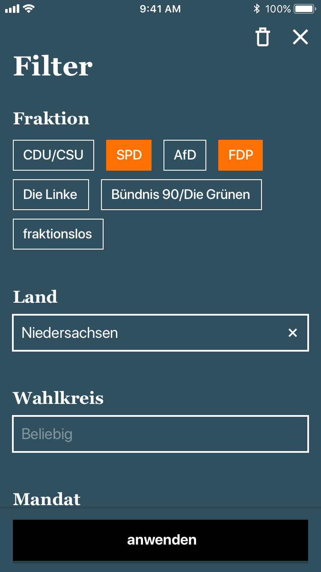
Task: Deselect the FDP faction chip
Action: [241, 155]
